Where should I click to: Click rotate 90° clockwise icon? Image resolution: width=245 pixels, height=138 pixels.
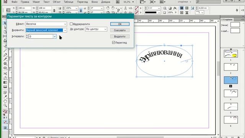tap(108, 8)
